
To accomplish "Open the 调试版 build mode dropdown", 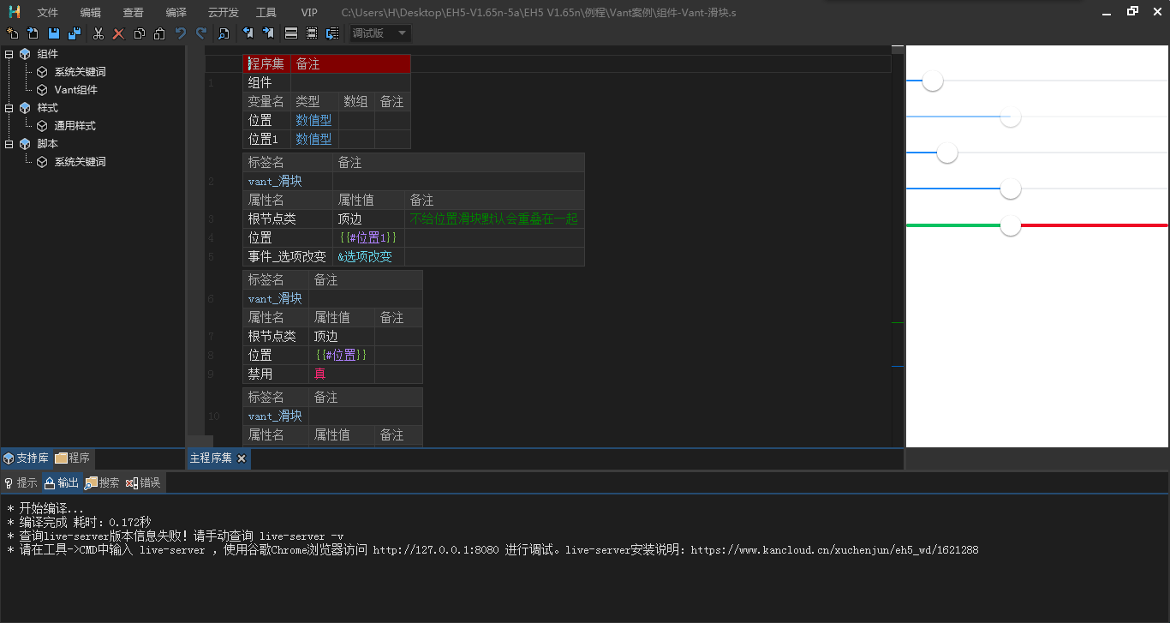I will tap(381, 33).
